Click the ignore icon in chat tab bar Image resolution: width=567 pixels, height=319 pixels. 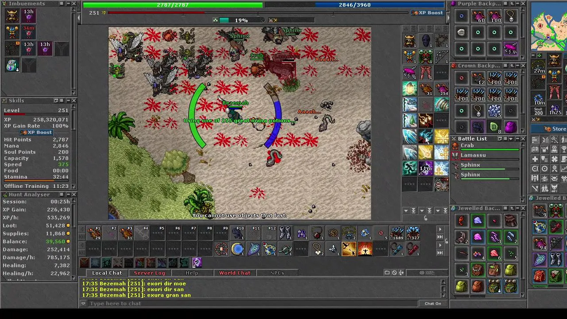394,273
